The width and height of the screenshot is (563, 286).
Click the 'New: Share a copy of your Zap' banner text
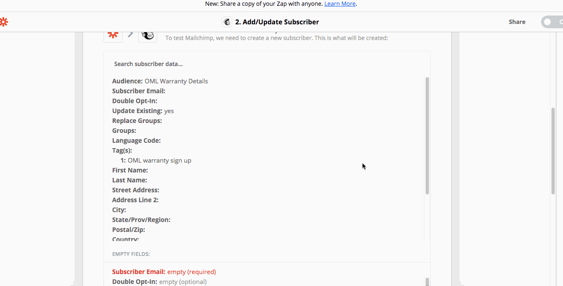[x=264, y=4]
